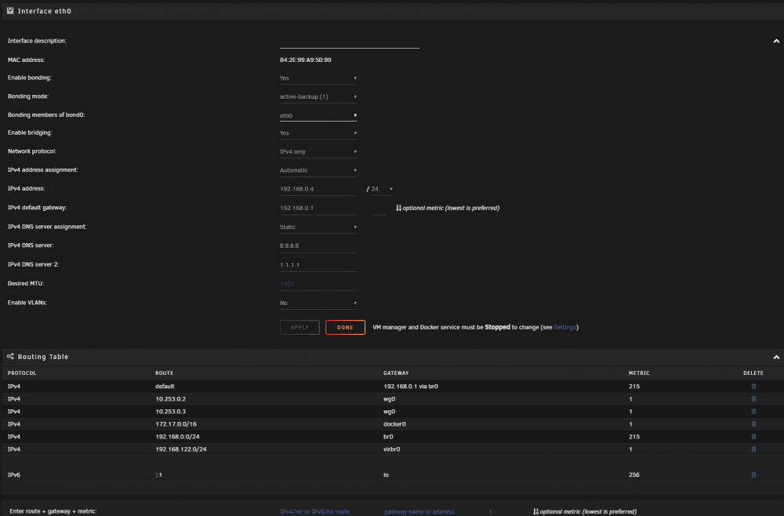Viewport: 784px width, 516px height.
Task: Click the '10.253.0.3' route cell
Action: [170, 412]
